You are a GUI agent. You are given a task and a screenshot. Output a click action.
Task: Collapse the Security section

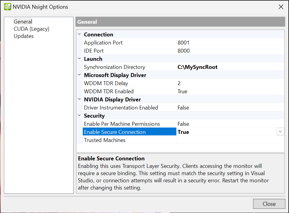[x=79, y=116]
